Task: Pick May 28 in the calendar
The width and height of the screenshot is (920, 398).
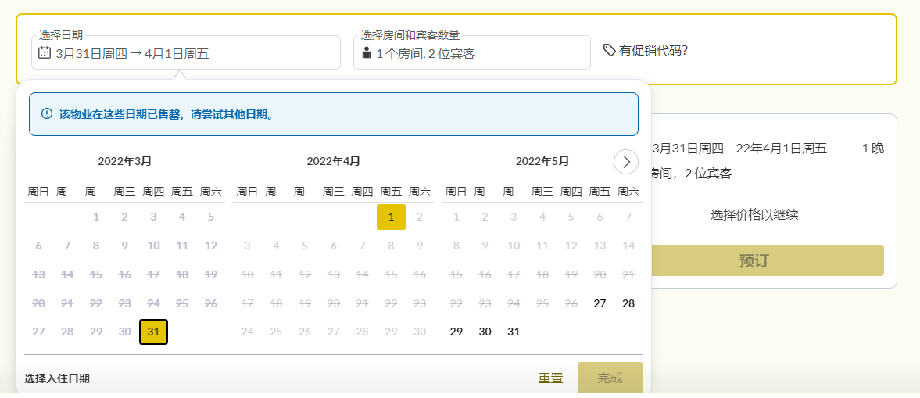Action: pyautogui.click(x=628, y=303)
